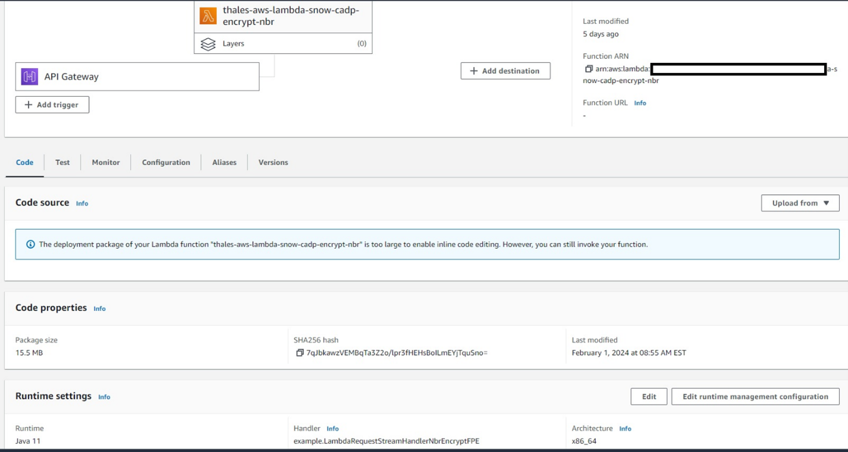848x452 pixels.
Task: Click the 15.5 MB package size value
Action: pos(29,353)
